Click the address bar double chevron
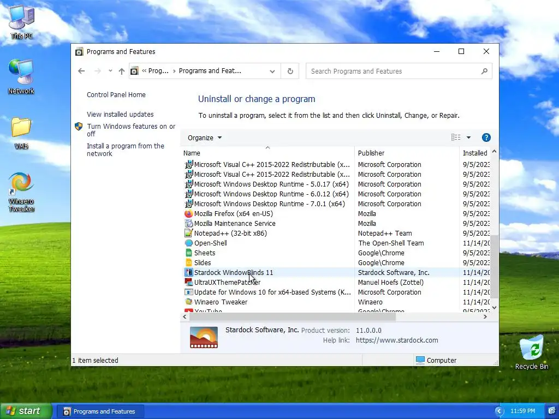The width and height of the screenshot is (559, 419). [x=144, y=71]
